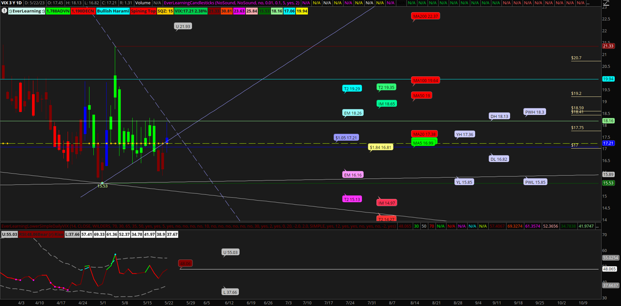Screen dimensions: 621x306
Task: Click the L 37.66 lower-panel bubble
Action: tap(230, 292)
